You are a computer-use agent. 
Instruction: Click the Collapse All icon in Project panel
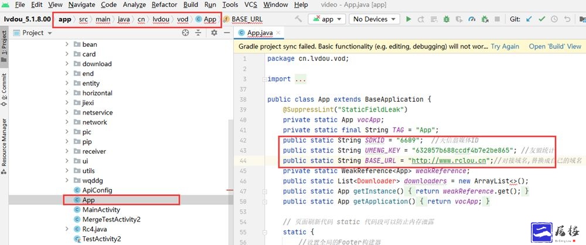coord(198,33)
